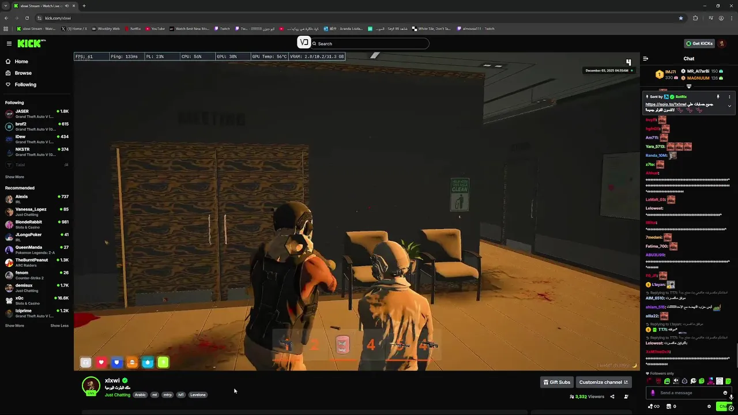The image size is (738, 415).
Task: Click the orange burger reaction icon
Action: [x=132, y=362]
